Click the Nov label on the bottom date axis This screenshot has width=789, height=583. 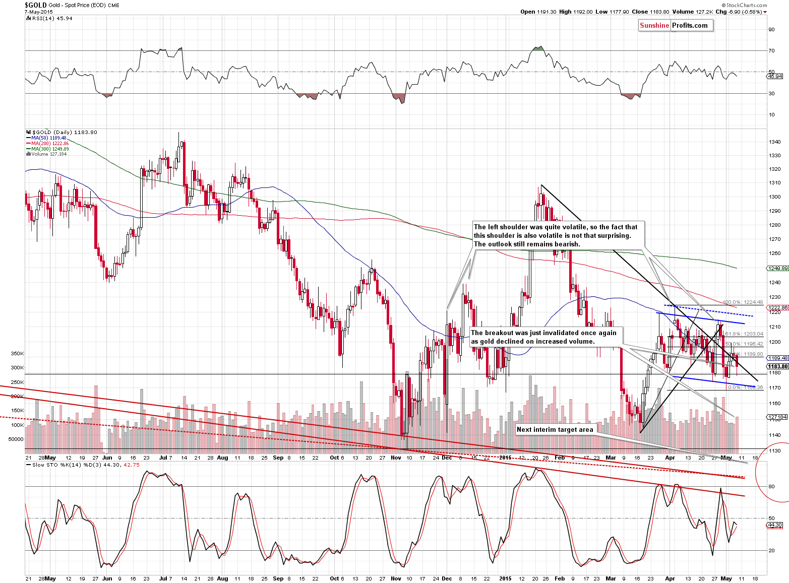point(396,578)
